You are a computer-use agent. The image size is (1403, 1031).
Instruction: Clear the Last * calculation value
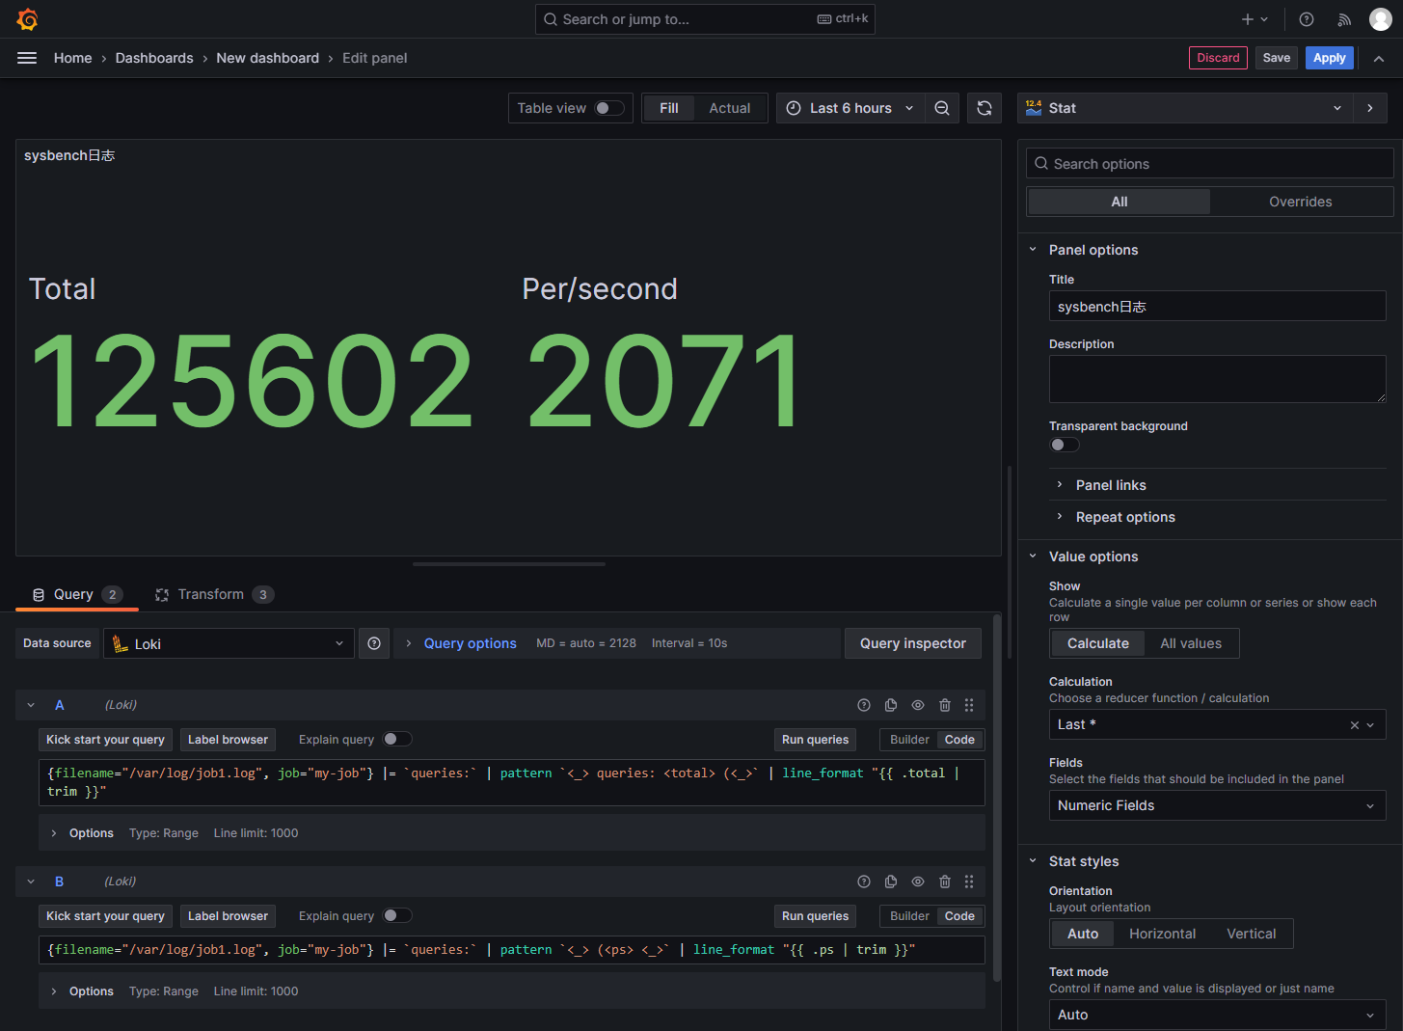click(x=1354, y=725)
